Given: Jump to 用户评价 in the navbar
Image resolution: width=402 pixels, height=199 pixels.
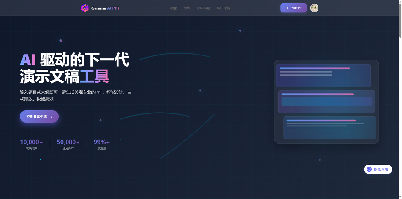Looking at the screenshot, I should point(223,8).
